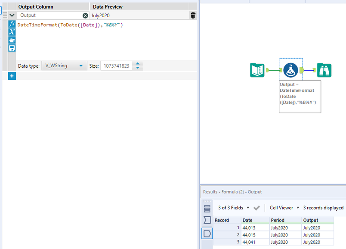
Task: Show output anchor data in Results
Action: tap(207, 233)
